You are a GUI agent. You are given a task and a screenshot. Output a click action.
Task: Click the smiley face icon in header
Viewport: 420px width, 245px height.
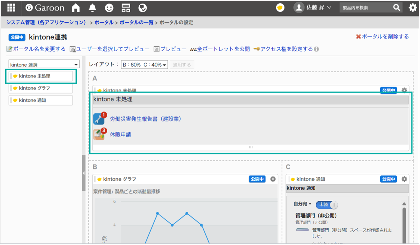tap(109, 8)
